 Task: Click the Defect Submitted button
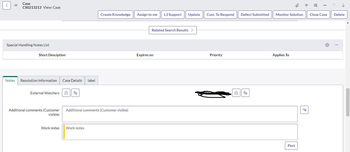tap(255, 15)
